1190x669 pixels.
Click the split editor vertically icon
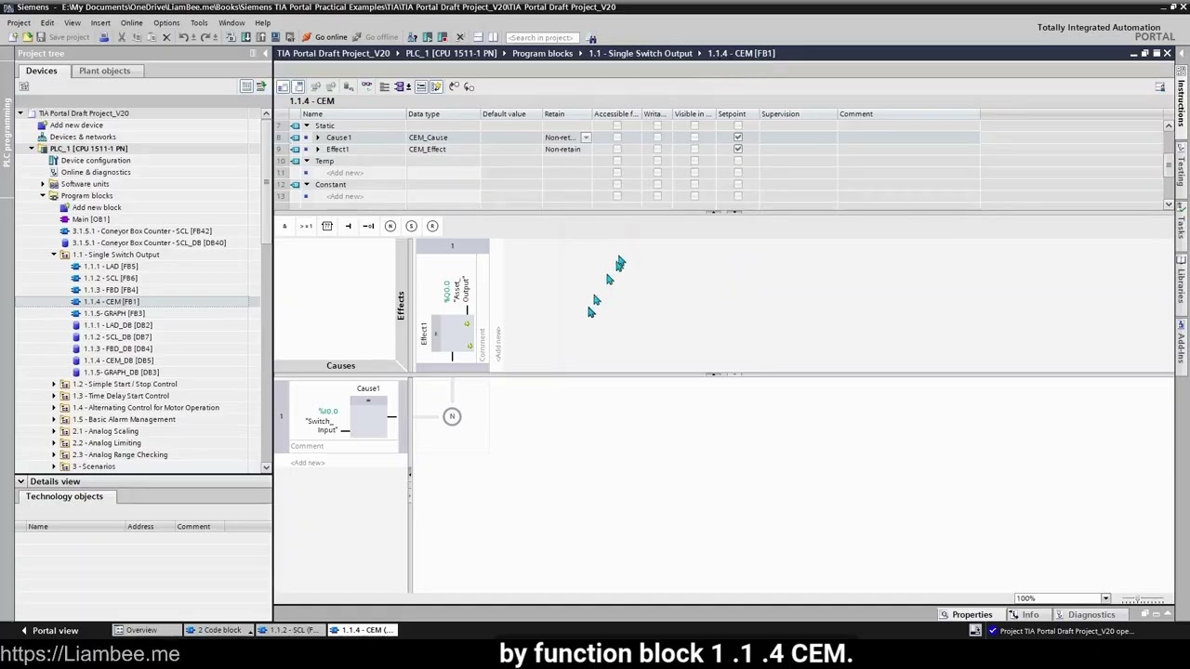[493, 37]
